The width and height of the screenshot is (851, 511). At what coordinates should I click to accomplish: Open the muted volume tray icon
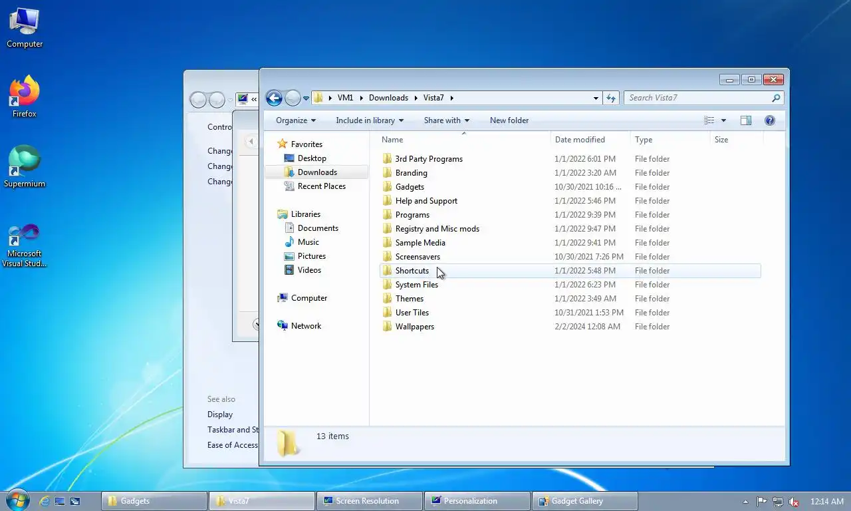[793, 502]
